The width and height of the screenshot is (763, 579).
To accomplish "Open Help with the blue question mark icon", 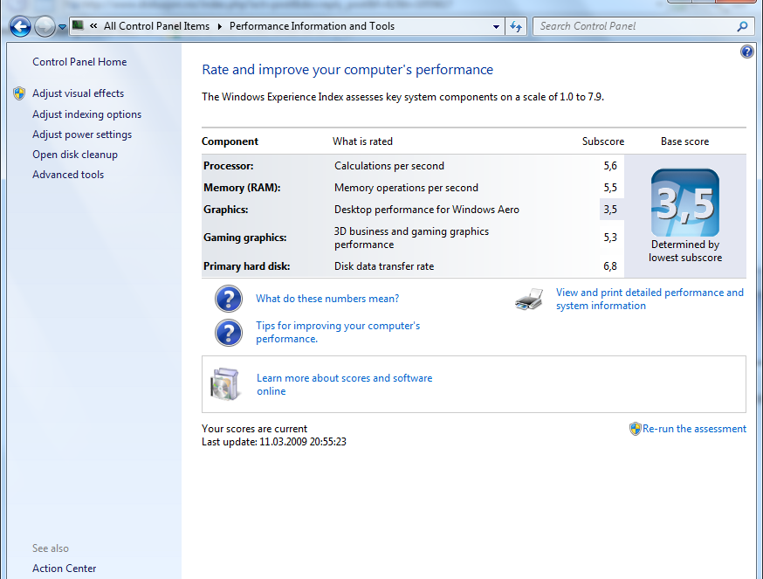I will 747,52.
